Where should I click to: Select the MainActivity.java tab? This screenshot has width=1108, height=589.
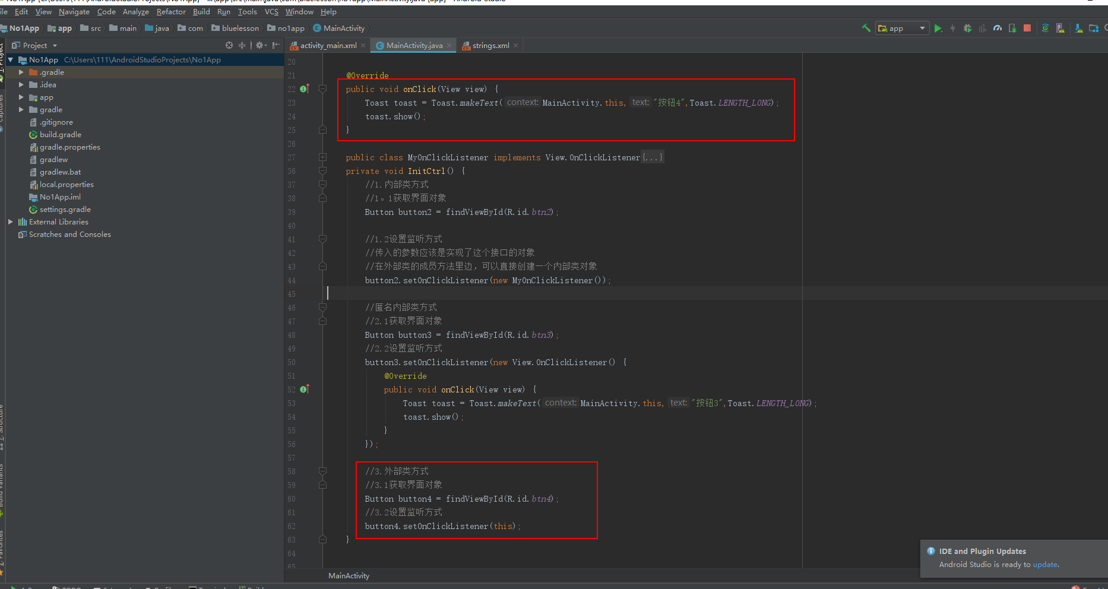[414, 46]
